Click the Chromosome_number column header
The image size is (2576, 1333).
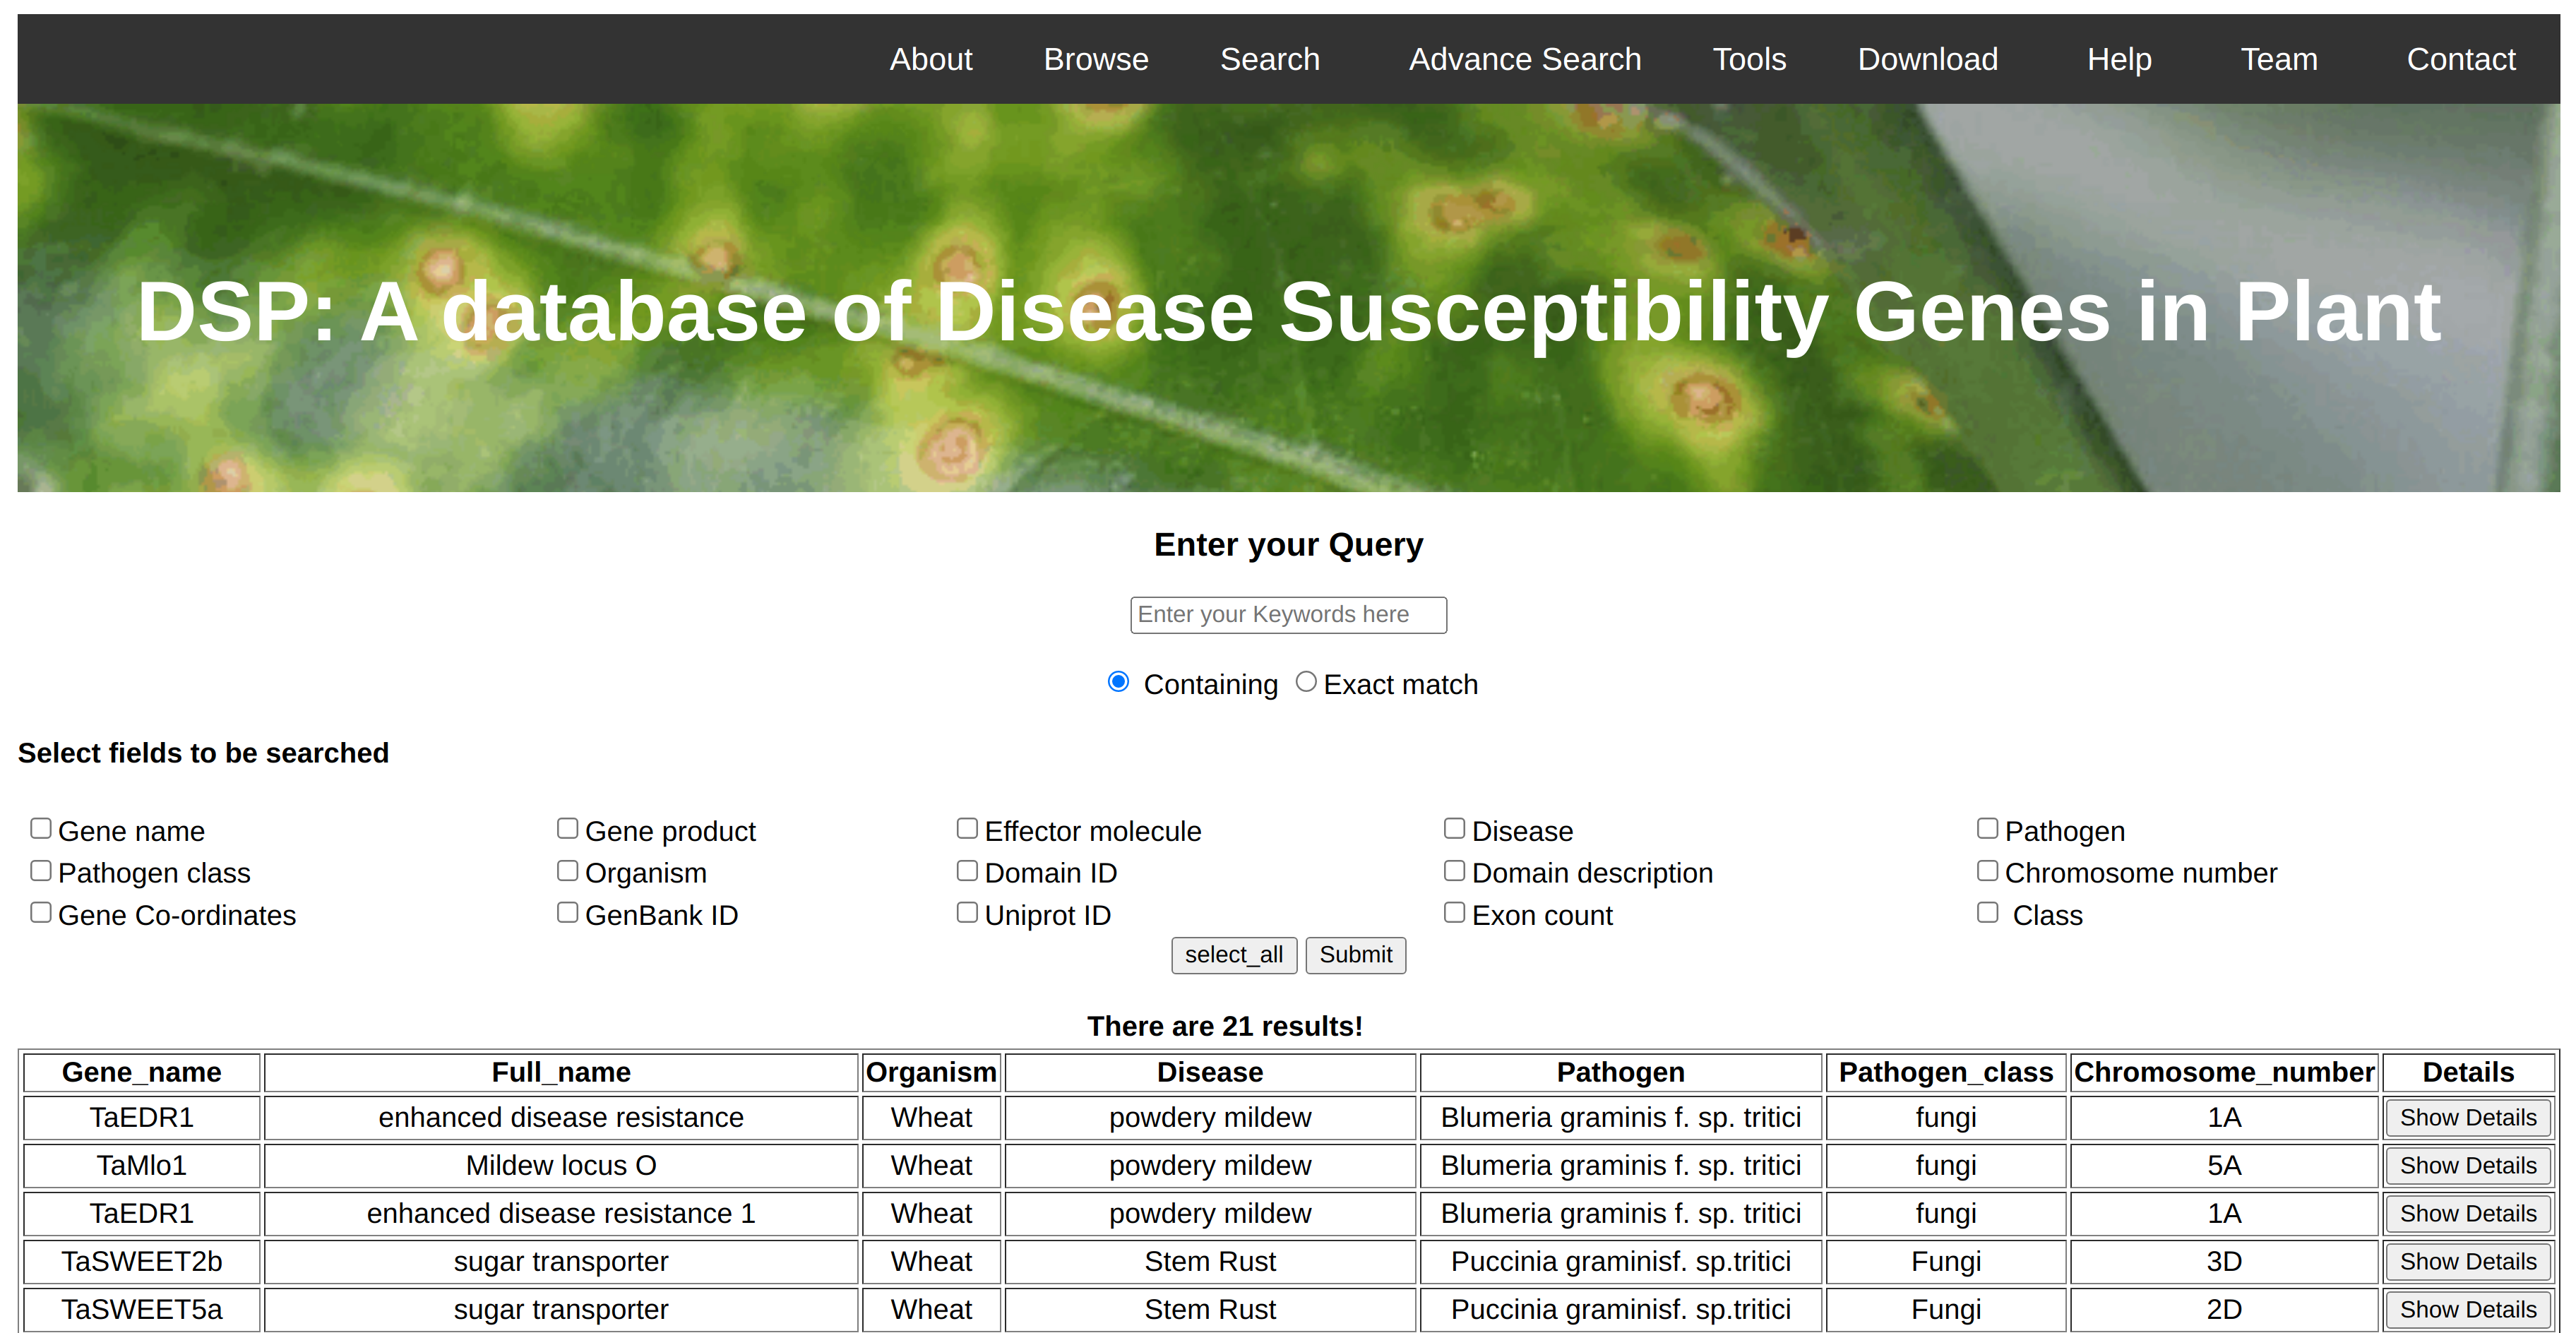pyautogui.click(x=2224, y=1072)
